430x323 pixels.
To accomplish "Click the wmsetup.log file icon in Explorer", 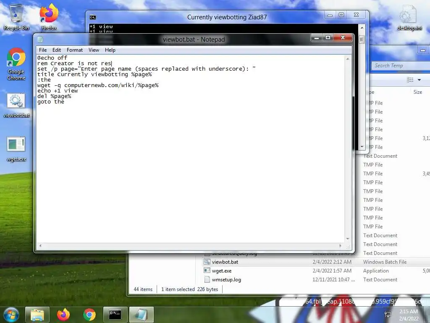I will (x=207, y=279).
